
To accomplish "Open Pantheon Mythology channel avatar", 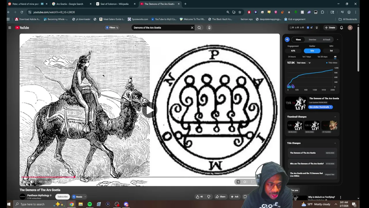I will [x=22, y=197].
